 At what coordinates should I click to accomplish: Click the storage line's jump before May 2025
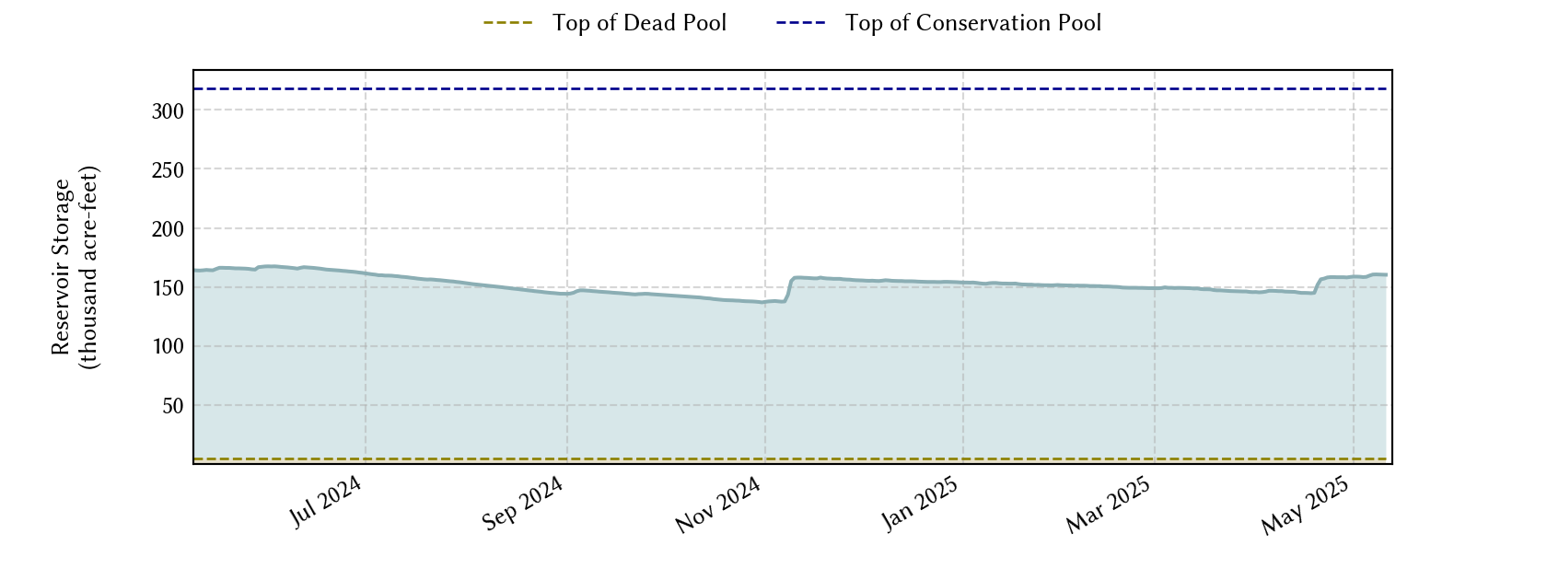coord(1318,285)
